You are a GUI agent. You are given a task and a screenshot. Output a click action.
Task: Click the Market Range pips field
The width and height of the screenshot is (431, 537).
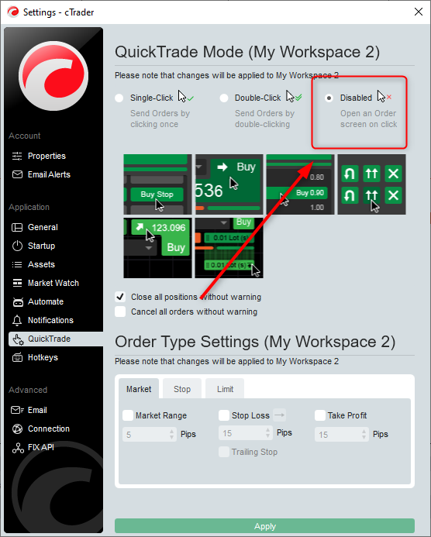(150, 434)
